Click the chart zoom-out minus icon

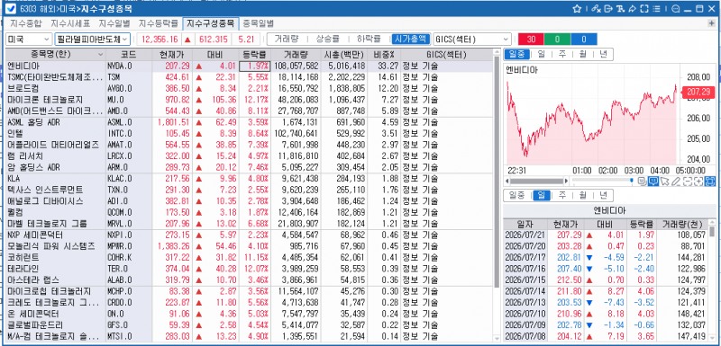688,181
